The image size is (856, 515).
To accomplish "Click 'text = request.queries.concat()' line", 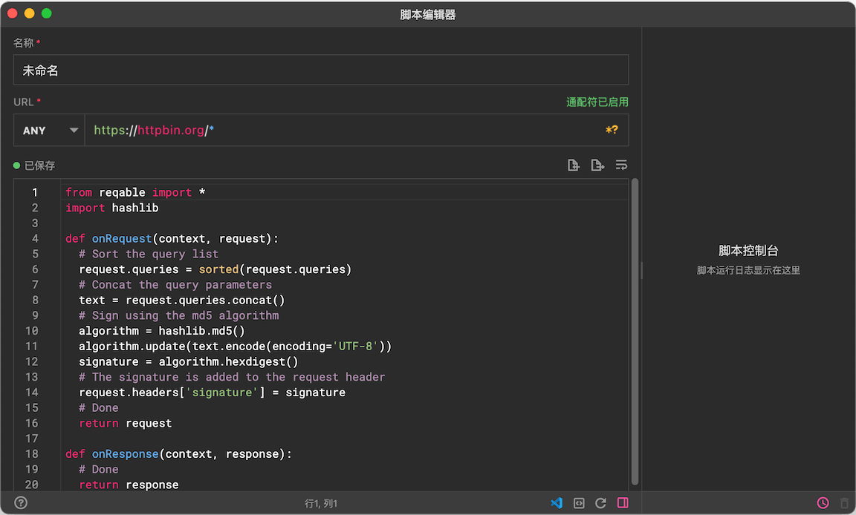I will 182,301.
